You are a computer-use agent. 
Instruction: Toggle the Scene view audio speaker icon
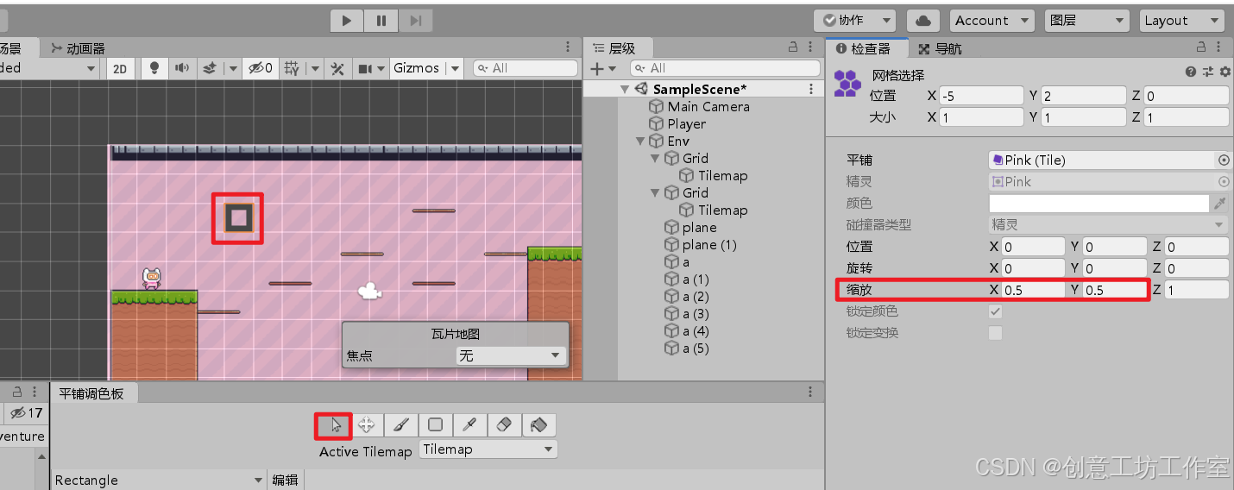(x=181, y=68)
